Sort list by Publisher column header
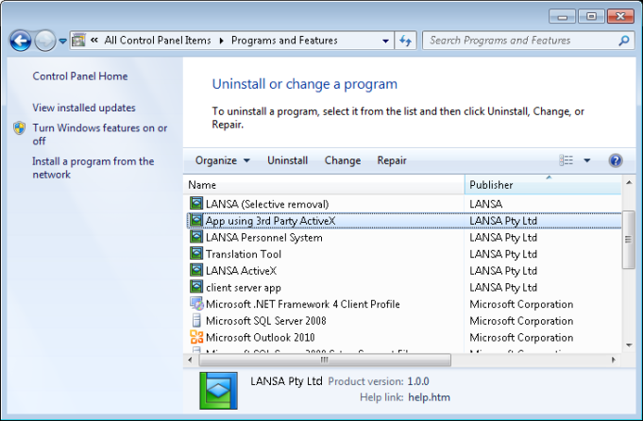 pos(543,185)
